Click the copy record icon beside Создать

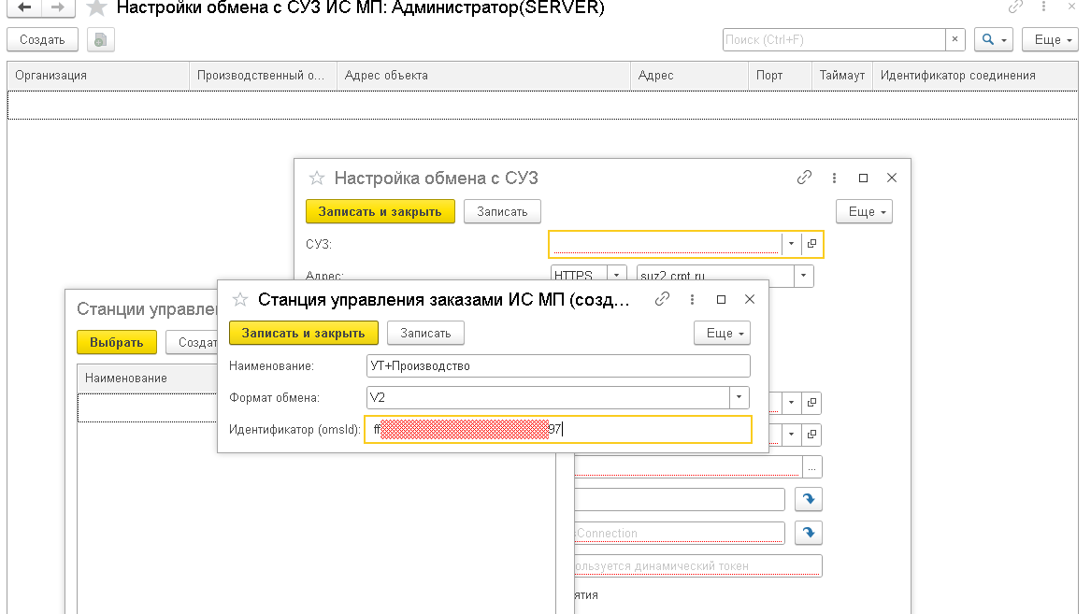click(101, 40)
